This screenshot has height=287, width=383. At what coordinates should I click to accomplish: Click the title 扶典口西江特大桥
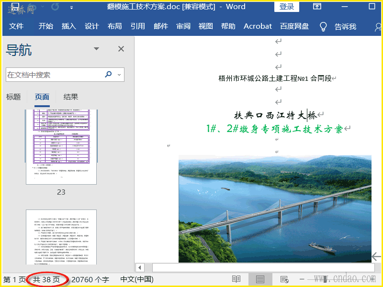coord(276,115)
